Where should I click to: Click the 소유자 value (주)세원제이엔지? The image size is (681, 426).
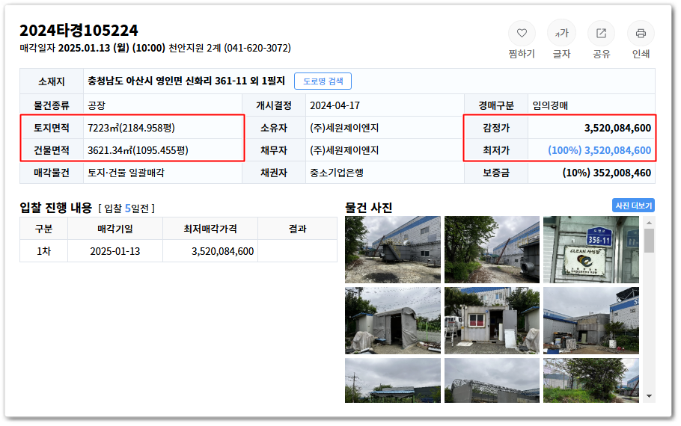[x=344, y=128]
